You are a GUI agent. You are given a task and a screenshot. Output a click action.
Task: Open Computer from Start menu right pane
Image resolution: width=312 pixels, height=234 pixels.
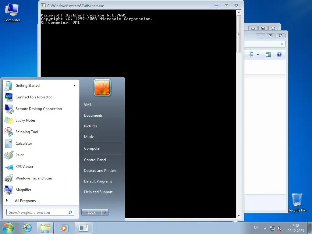(x=92, y=148)
